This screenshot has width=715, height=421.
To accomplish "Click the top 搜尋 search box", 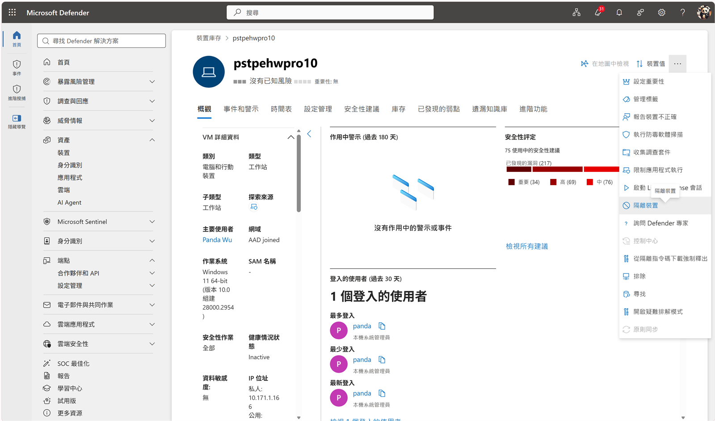I will [330, 13].
